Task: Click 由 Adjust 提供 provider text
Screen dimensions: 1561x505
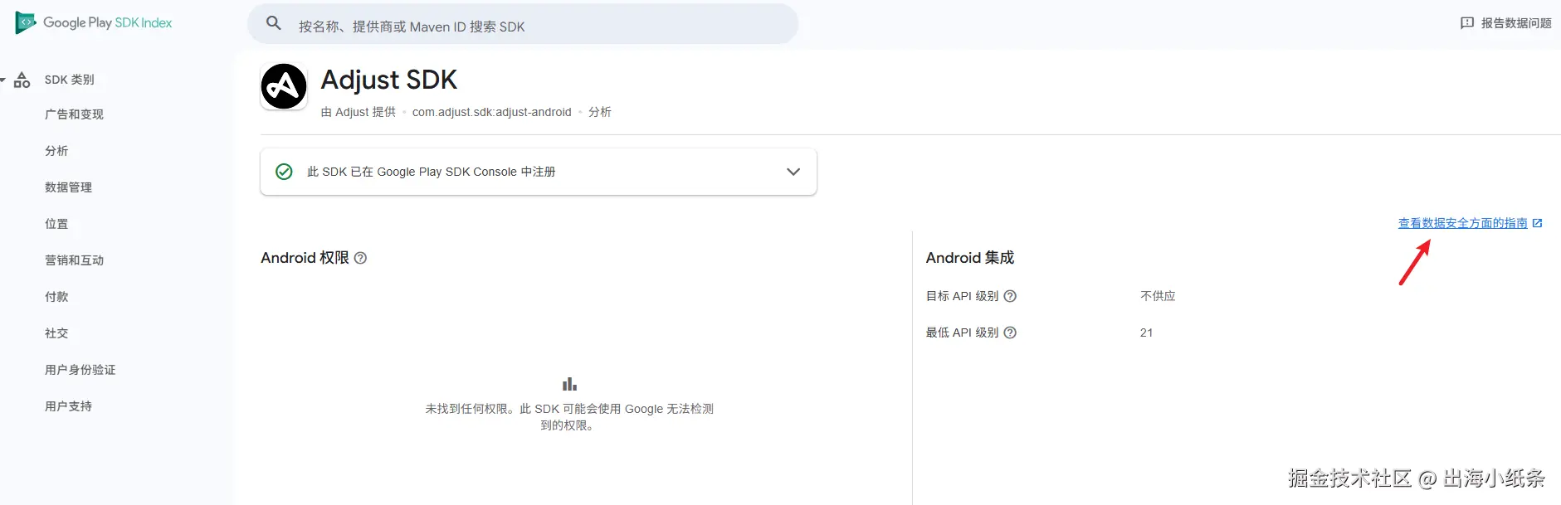Action: click(359, 112)
